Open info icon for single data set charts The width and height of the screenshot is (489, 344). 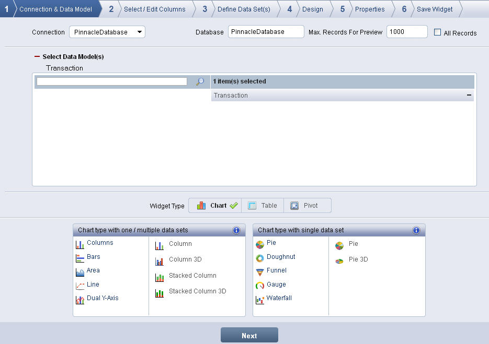416,230
